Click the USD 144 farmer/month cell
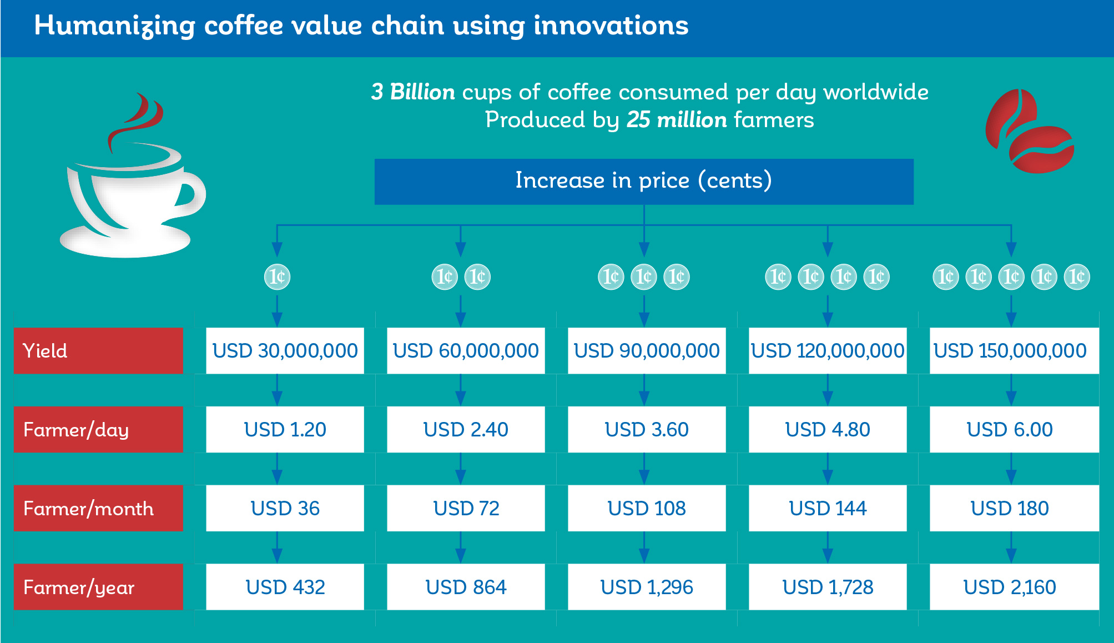This screenshot has width=1114, height=643. coord(828,508)
